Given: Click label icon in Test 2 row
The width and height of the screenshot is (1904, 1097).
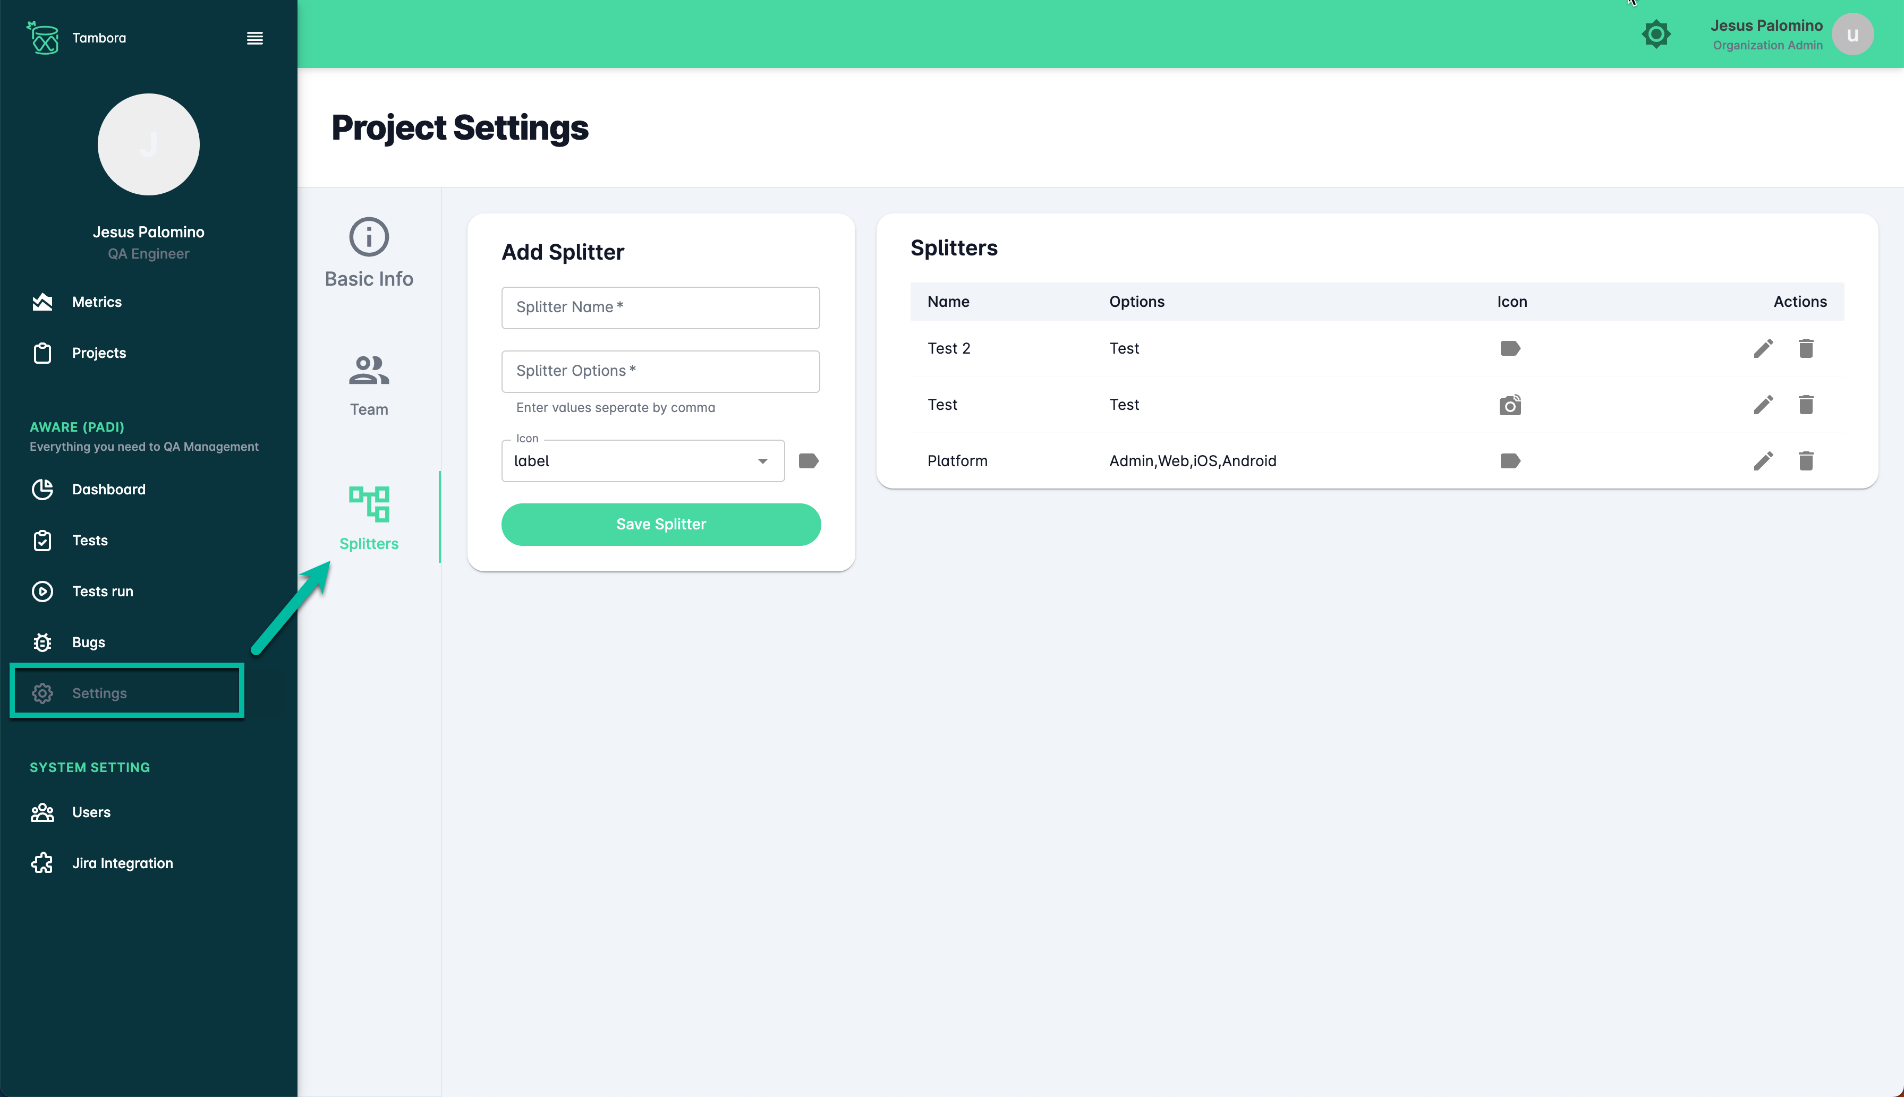Looking at the screenshot, I should 1510,348.
